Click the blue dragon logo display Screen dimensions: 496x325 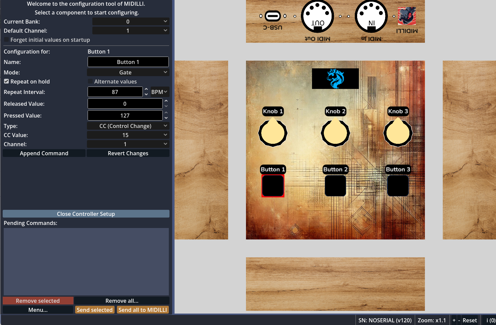tap(335, 78)
